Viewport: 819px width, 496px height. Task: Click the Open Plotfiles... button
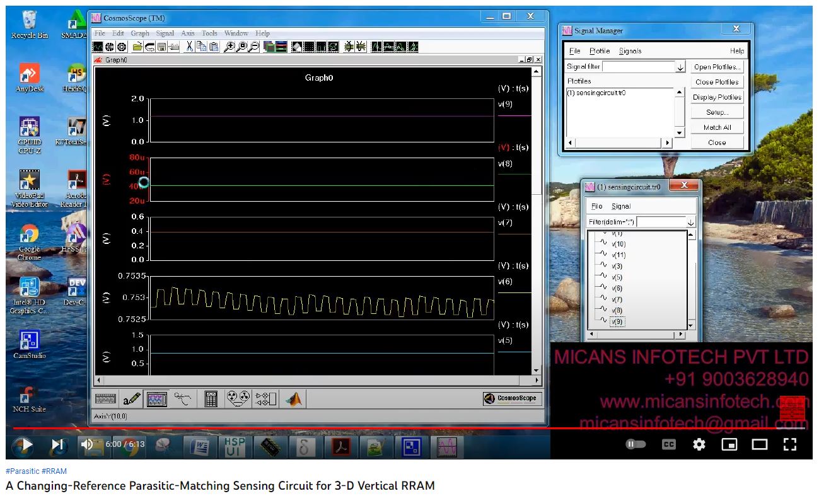tap(717, 67)
